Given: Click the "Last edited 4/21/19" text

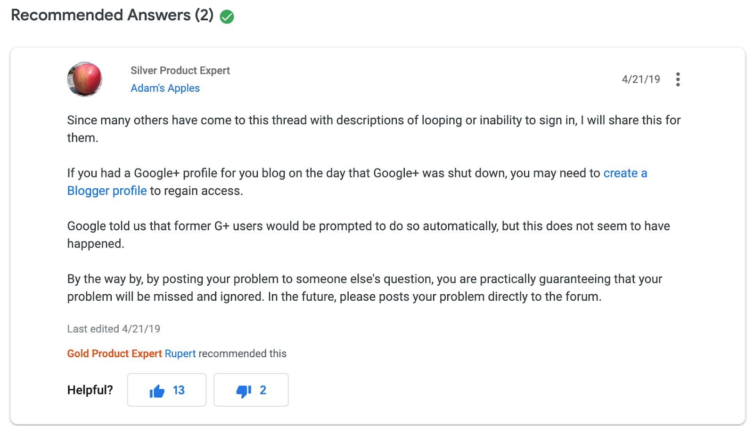Looking at the screenshot, I should (114, 329).
